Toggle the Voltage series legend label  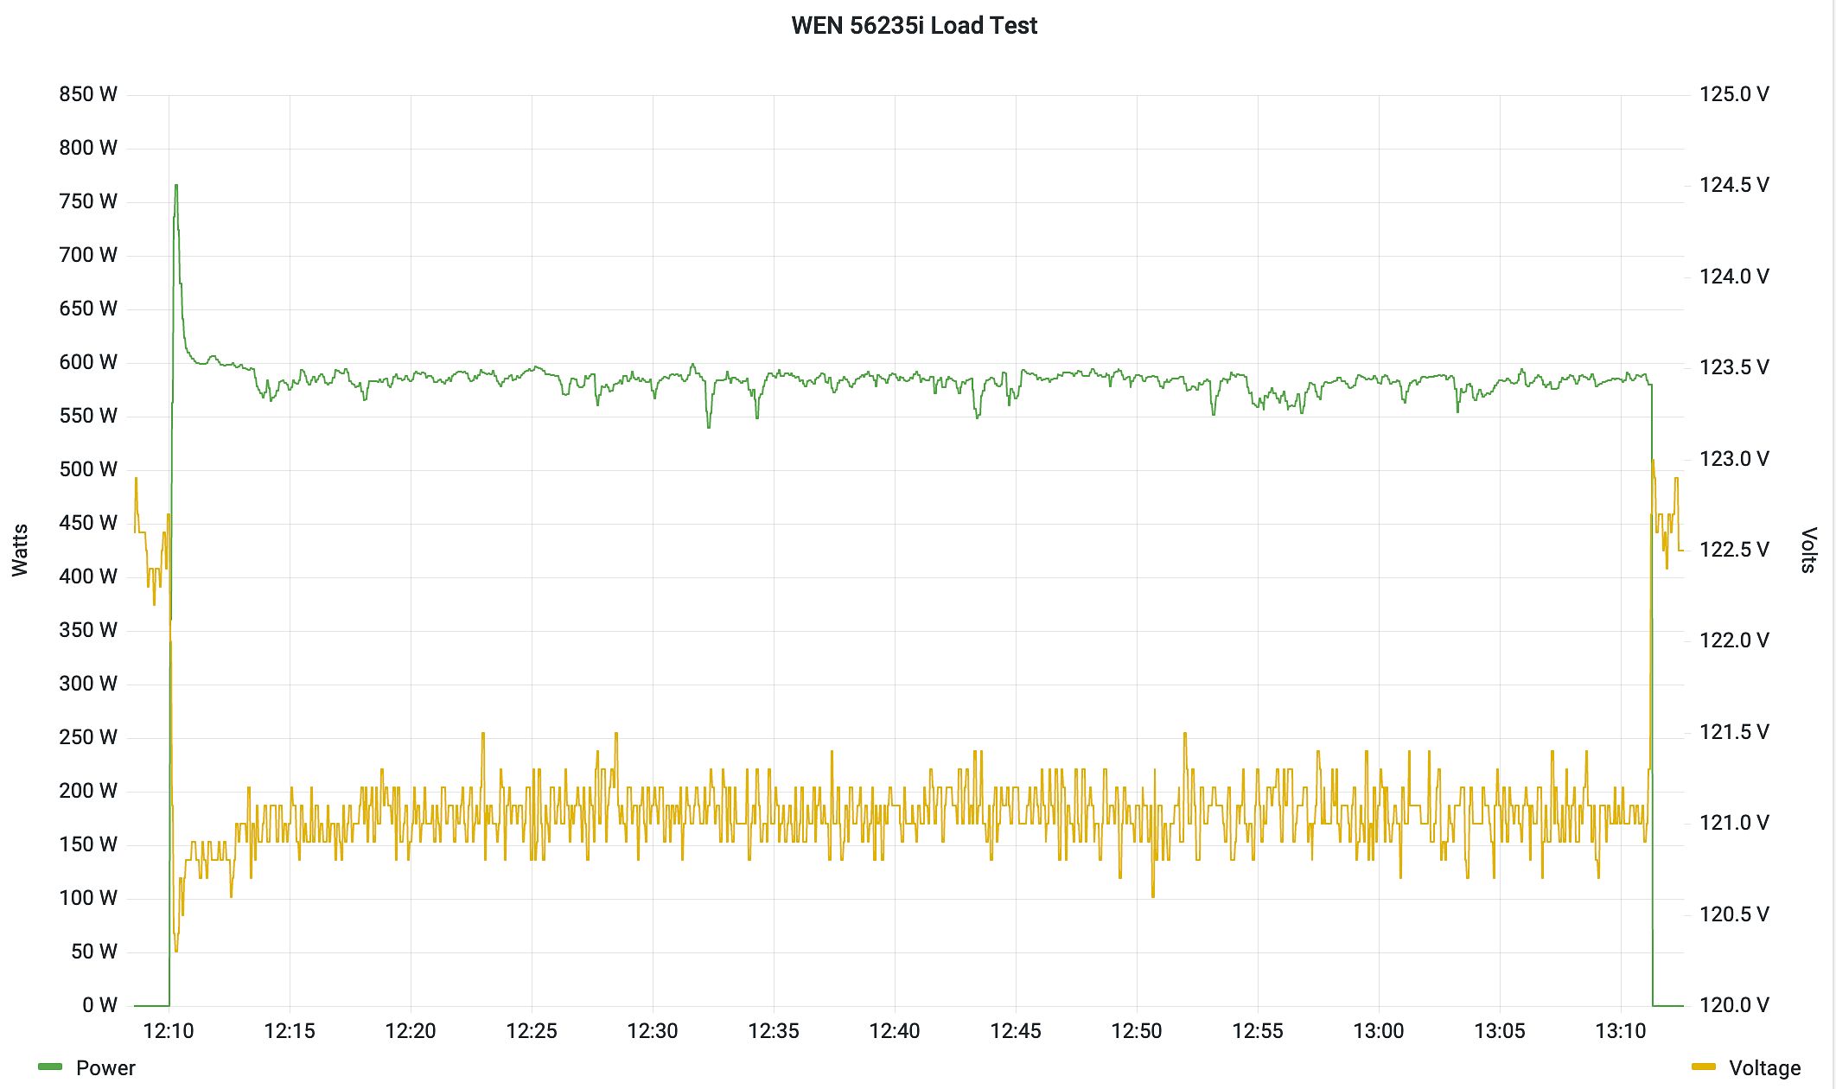click(x=1764, y=1068)
